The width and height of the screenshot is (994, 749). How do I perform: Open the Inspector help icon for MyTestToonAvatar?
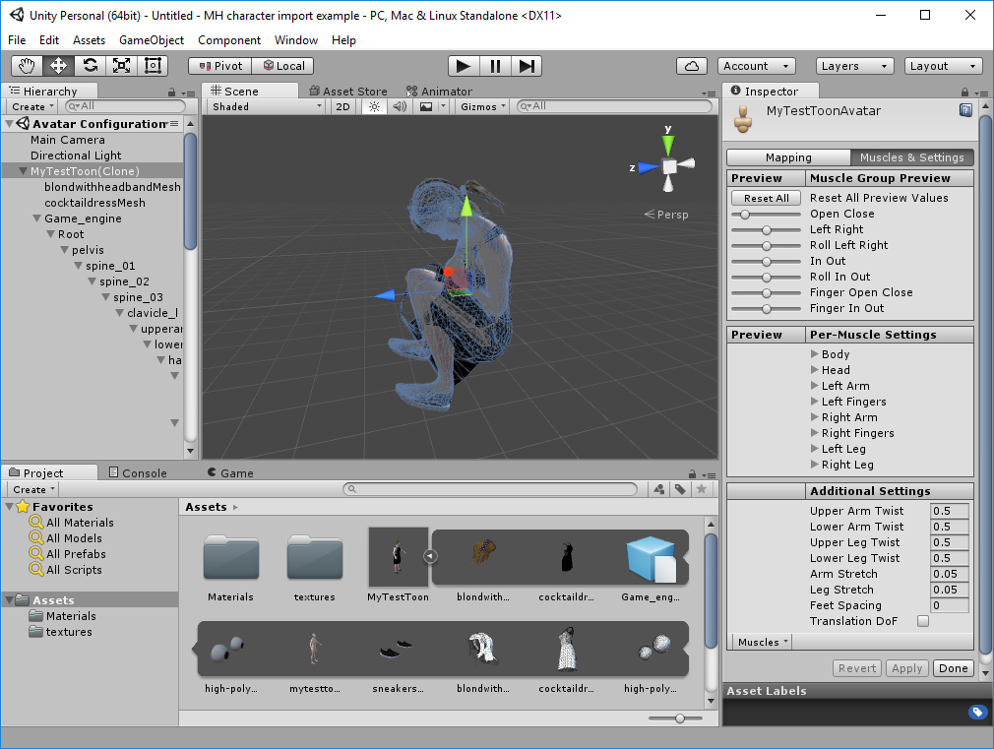[x=965, y=110]
